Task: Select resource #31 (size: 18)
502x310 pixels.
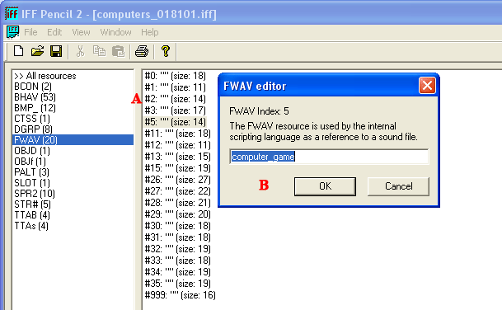Action: (178, 237)
